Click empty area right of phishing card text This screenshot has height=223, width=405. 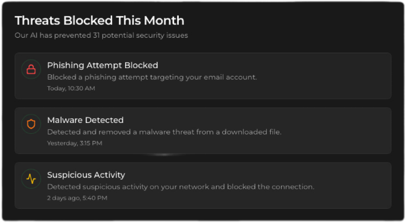323,76
